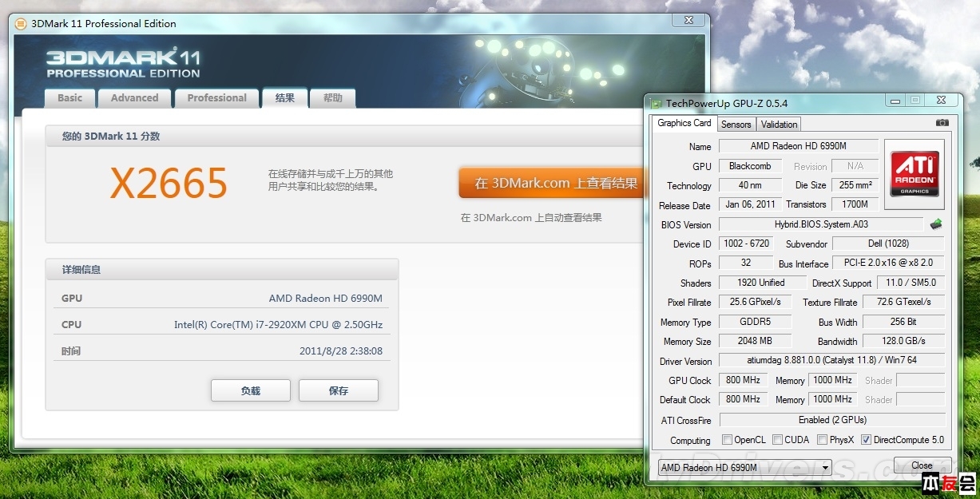The height and width of the screenshot is (499, 980).
Task: Click the Blackcomb GPU value
Action: pyautogui.click(x=750, y=166)
